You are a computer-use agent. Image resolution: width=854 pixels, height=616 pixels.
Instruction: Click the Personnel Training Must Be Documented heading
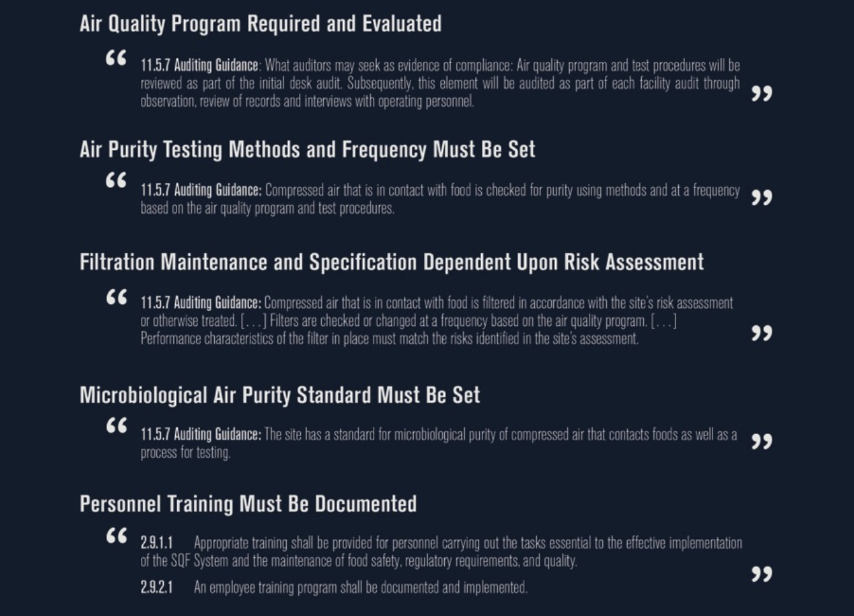coord(248,504)
